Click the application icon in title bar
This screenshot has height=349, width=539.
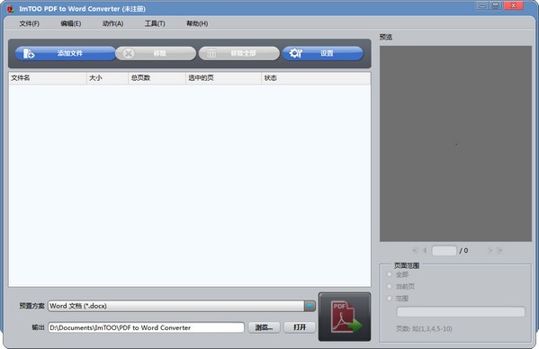[11, 9]
